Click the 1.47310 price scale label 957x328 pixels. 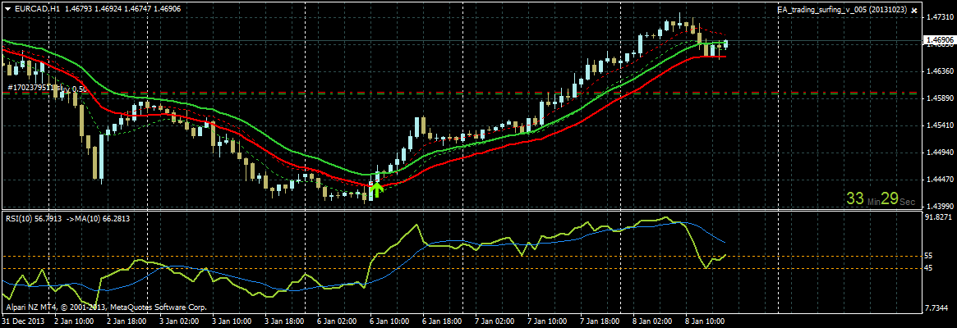pyautogui.click(x=939, y=18)
